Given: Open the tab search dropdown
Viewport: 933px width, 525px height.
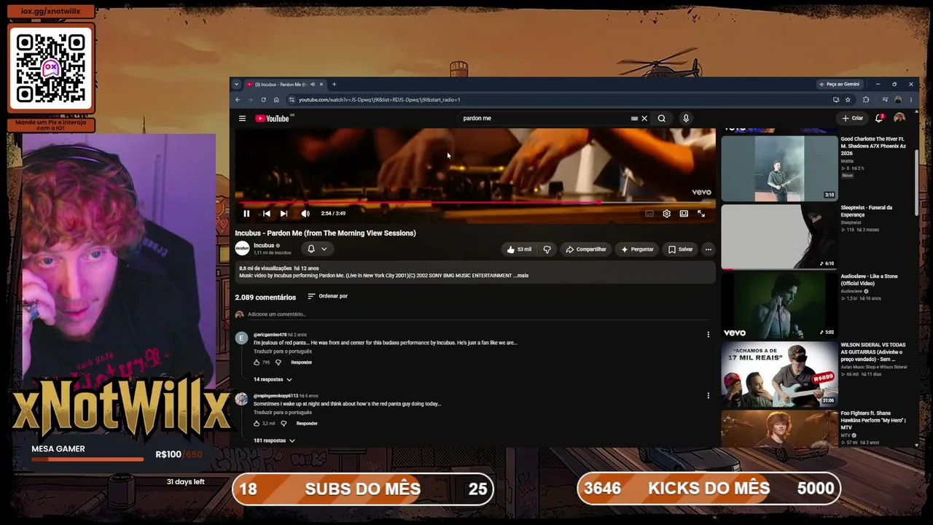Looking at the screenshot, I should 236,85.
